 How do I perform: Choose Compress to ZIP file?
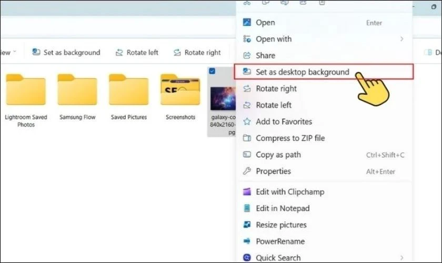pyautogui.click(x=290, y=138)
